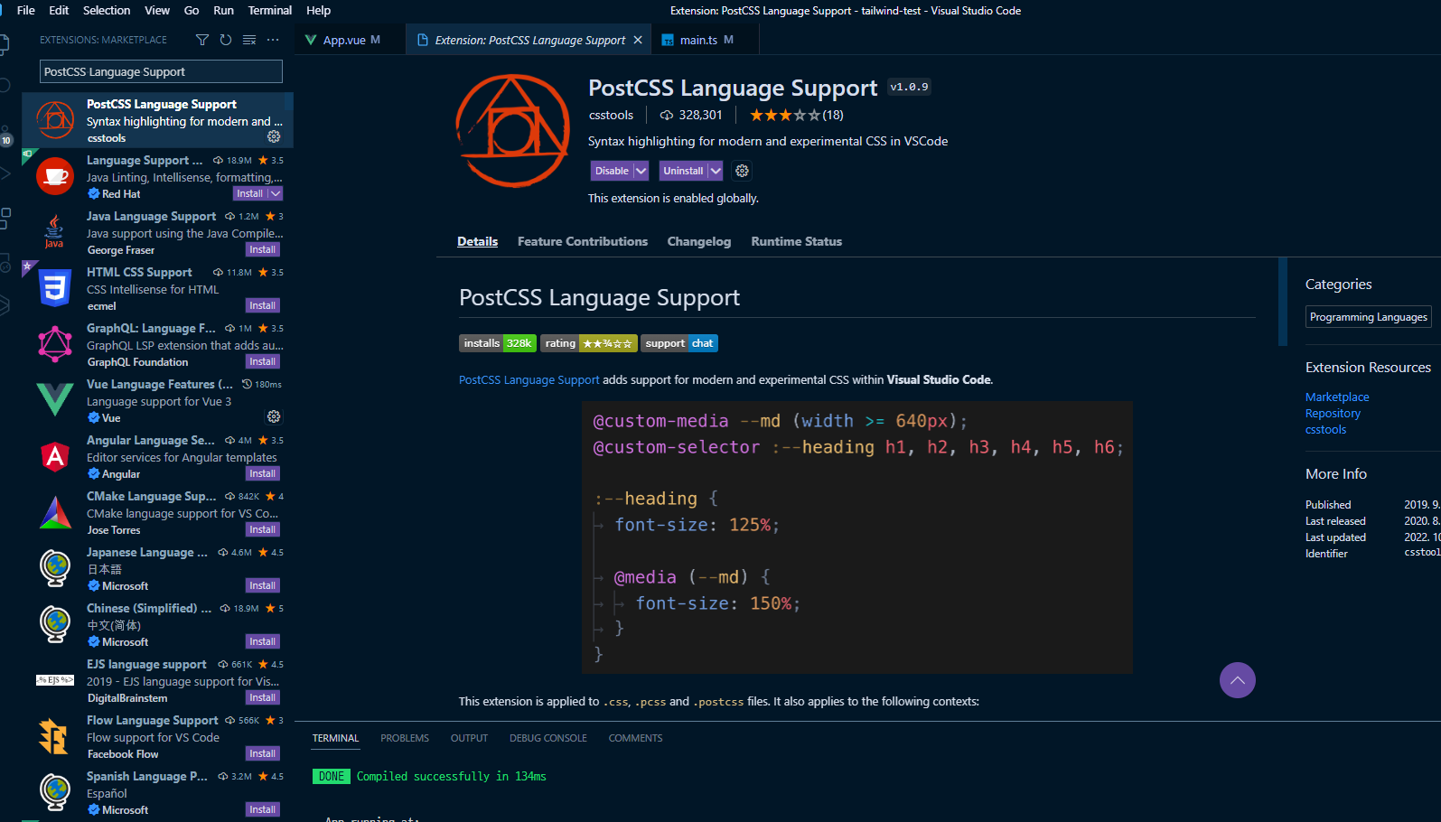Switch to OUTPUT panel tab
Viewport: 1441px width, 822px height.
coord(470,738)
